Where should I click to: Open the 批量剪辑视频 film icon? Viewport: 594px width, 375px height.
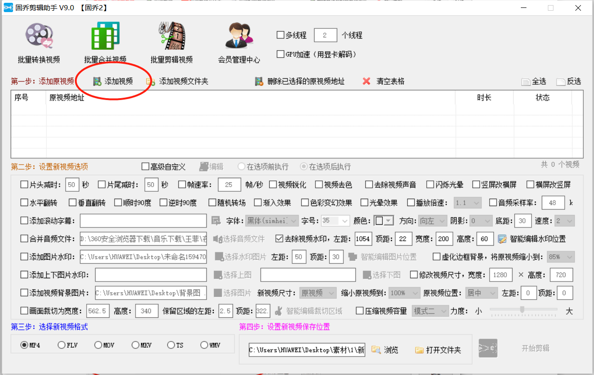[x=171, y=36]
